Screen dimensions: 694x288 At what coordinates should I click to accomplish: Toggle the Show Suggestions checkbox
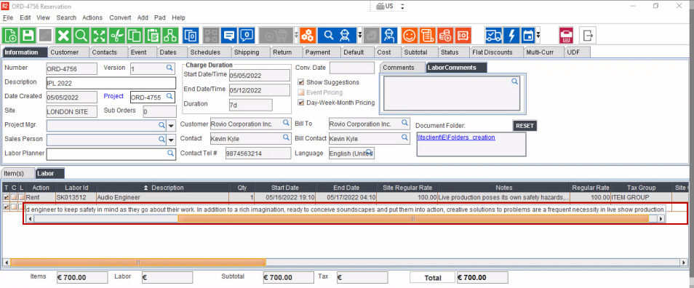tap(301, 82)
